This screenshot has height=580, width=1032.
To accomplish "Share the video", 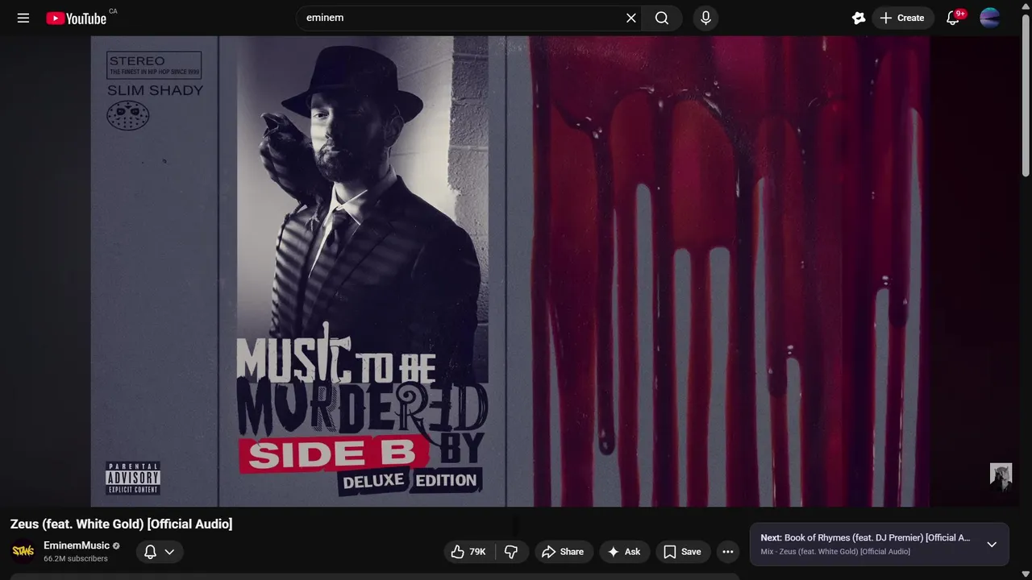I will (564, 552).
